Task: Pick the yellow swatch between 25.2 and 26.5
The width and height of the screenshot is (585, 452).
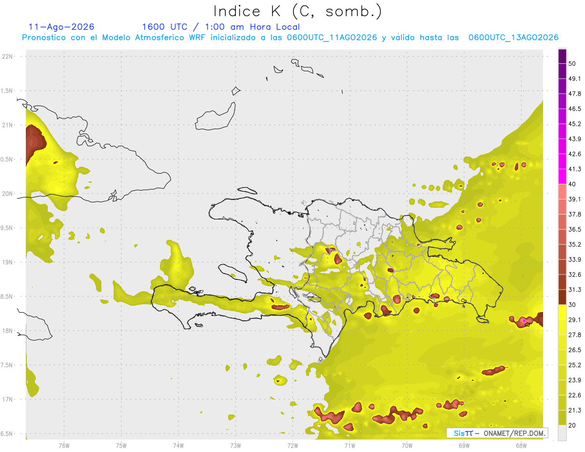Action: tap(562, 357)
